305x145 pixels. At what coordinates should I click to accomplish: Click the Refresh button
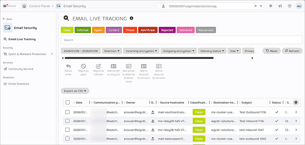pyautogui.click(x=292, y=51)
